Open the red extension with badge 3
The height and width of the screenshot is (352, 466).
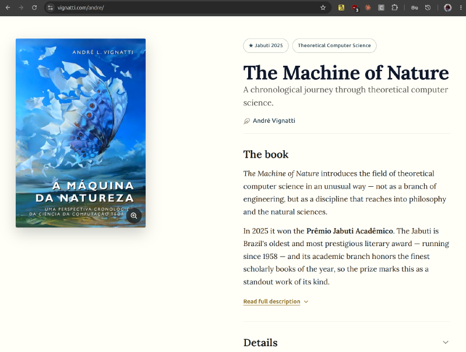[355, 8]
